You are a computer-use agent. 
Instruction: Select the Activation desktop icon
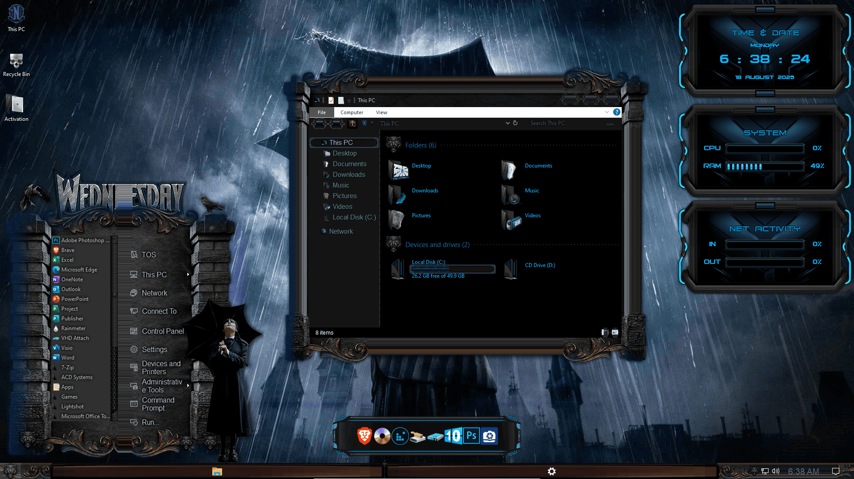click(16, 108)
